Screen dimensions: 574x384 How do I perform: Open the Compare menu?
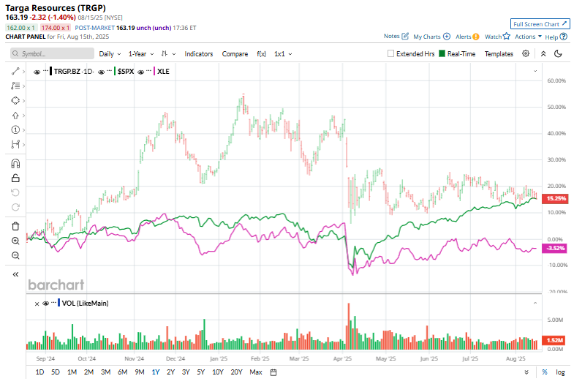[x=235, y=54]
